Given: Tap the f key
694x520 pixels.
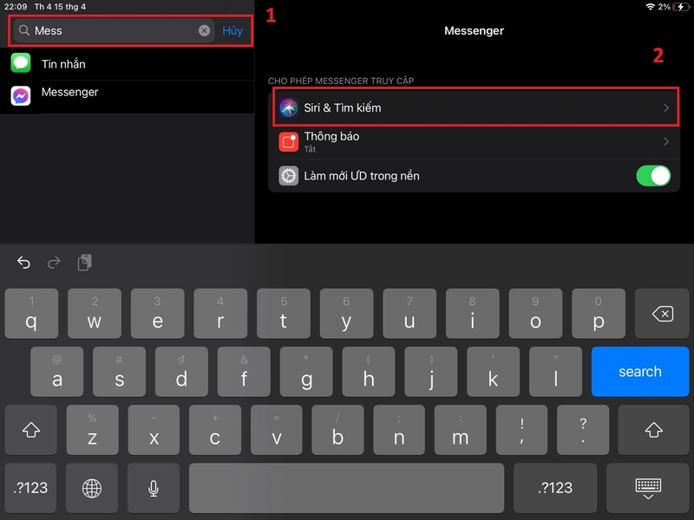Looking at the screenshot, I should [x=244, y=372].
